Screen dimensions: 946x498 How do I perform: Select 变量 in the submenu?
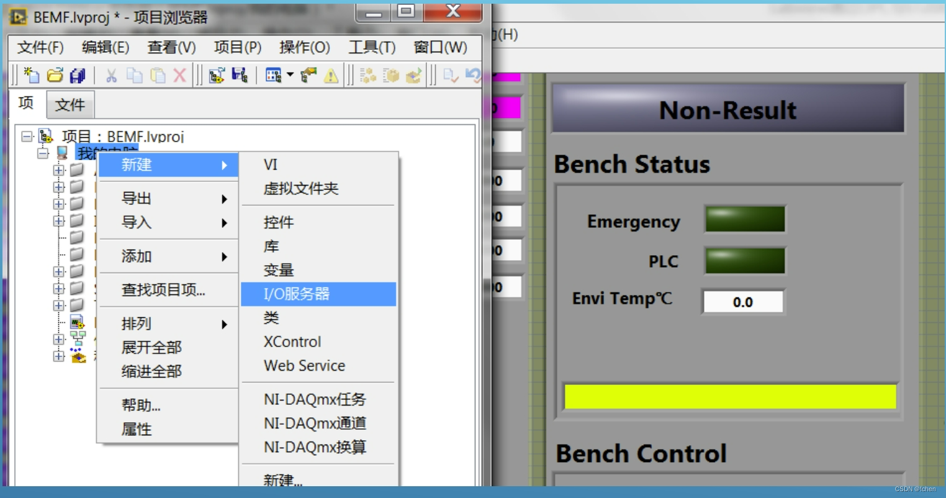click(x=318, y=270)
